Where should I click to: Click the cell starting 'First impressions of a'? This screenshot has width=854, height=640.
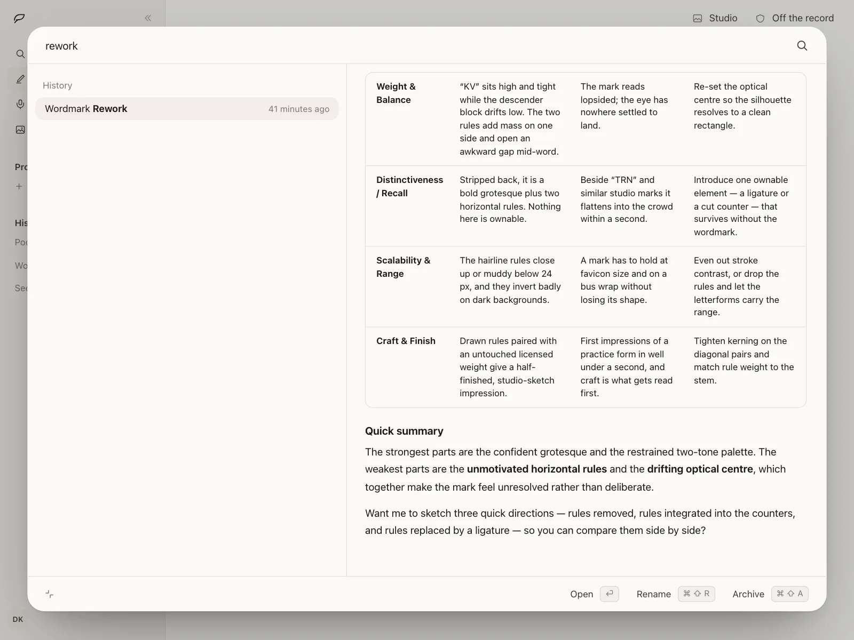click(x=627, y=367)
